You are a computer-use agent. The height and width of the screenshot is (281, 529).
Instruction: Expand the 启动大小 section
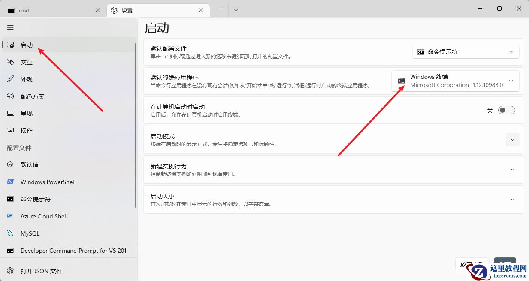pos(513,200)
